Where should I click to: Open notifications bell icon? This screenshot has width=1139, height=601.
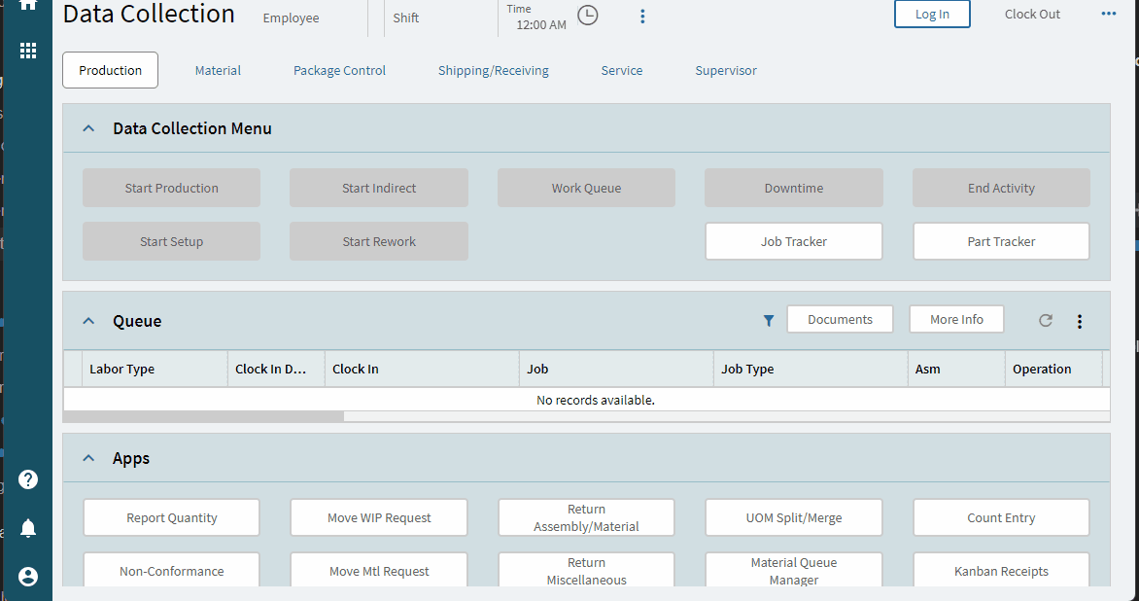coord(27,528)
